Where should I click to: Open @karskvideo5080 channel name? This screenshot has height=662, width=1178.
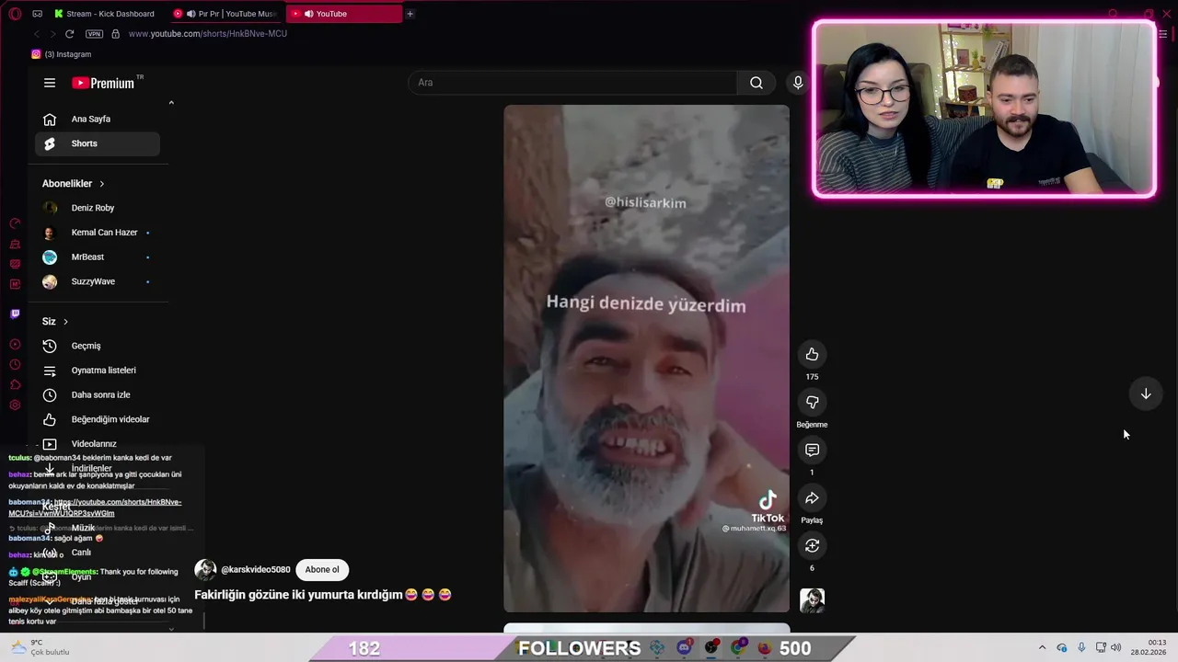[x=256, y=570]
